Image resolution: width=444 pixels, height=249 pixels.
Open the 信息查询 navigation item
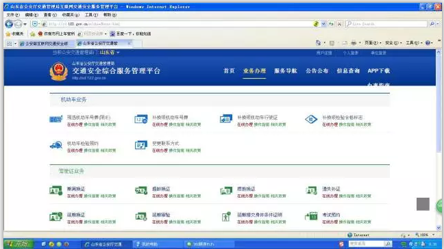pos(348,71)
